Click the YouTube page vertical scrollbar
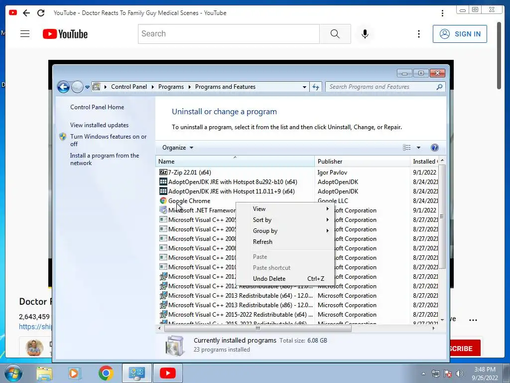This screenshot has height=383, width=510. click(499, 55)
